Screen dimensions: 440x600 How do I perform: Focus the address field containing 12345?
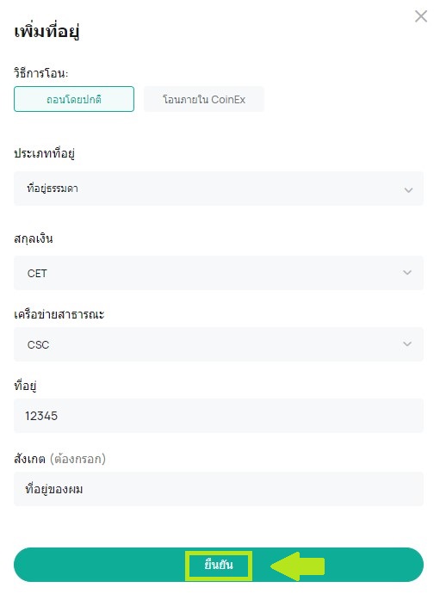click(219, 416)
